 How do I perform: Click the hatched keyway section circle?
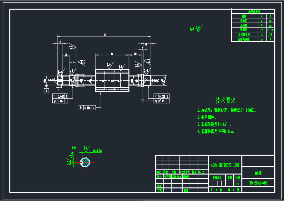point(85,163)
